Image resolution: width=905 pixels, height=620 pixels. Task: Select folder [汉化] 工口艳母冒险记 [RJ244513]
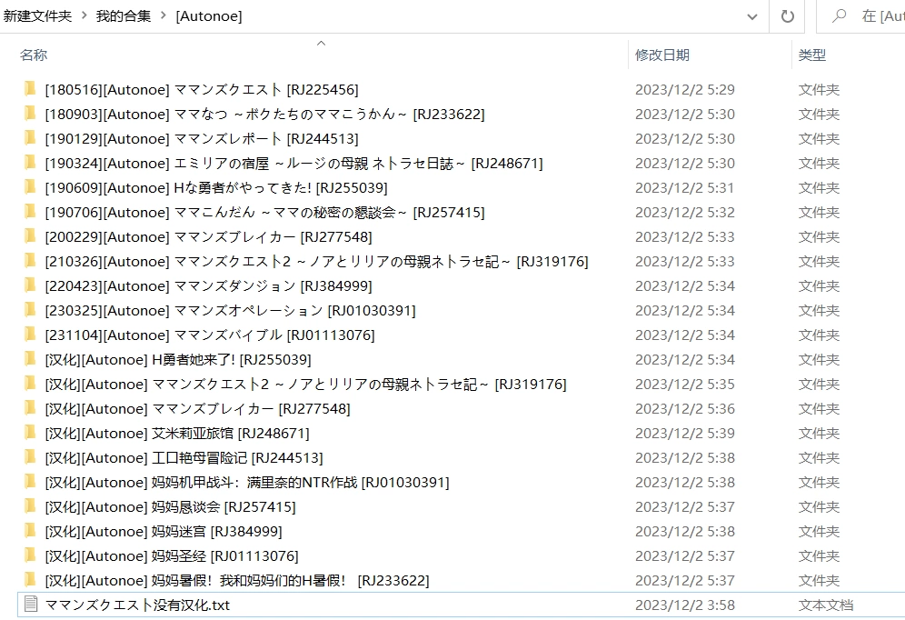(x=184, y=457)
